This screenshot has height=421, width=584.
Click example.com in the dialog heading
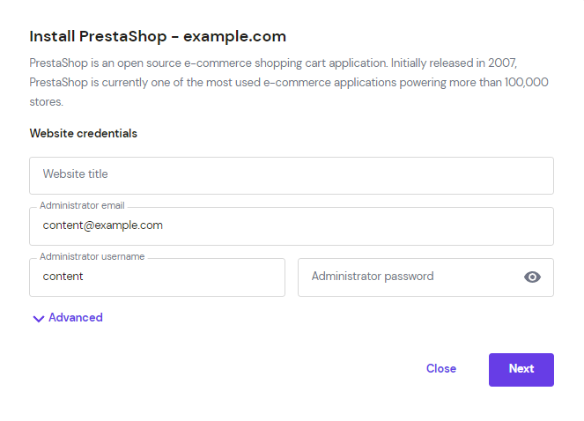coord(234,37)
